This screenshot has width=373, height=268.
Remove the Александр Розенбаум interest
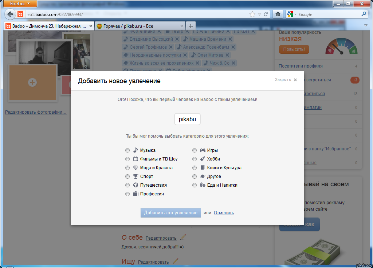233,47
